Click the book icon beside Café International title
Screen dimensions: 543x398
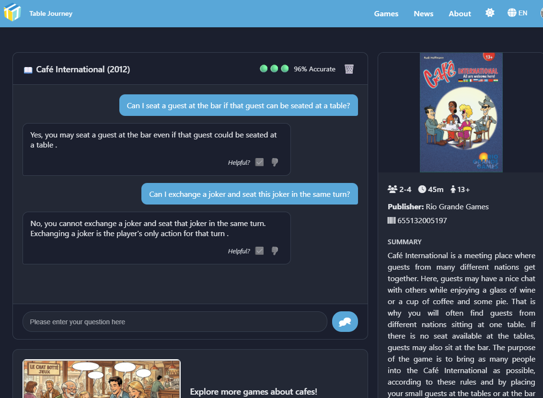[x=29, y=69]
